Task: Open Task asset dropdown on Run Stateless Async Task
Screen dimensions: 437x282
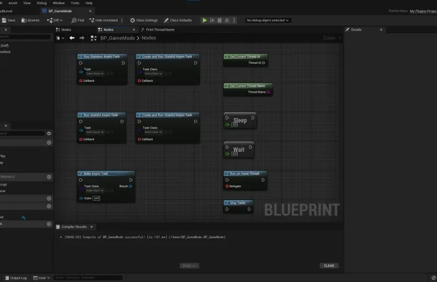Action: pos(95,73)
